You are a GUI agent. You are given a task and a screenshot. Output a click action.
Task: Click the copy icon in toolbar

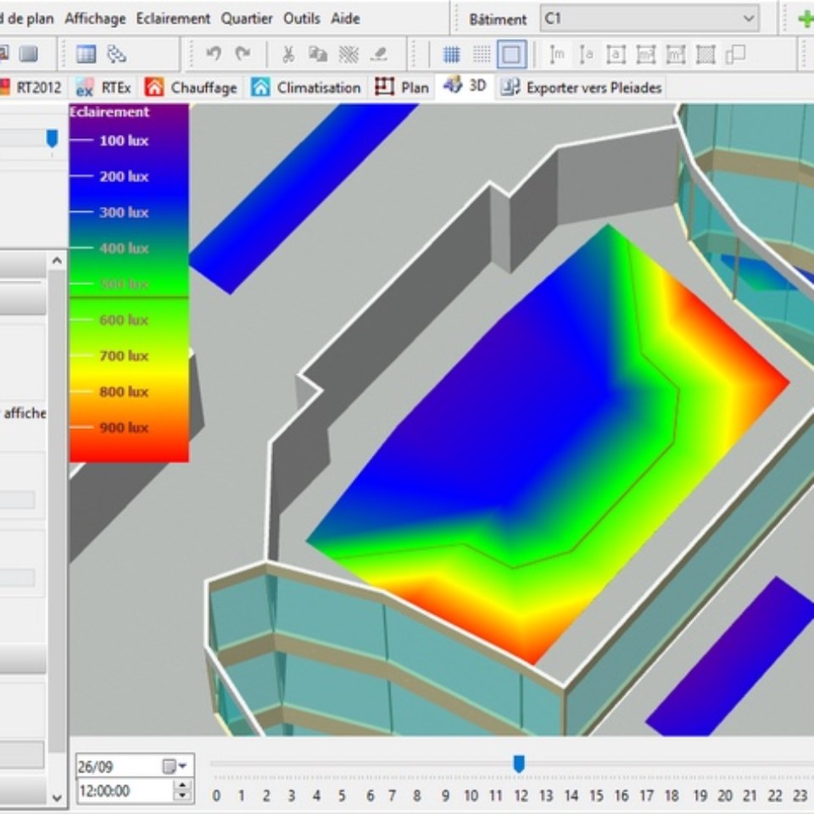318,54
